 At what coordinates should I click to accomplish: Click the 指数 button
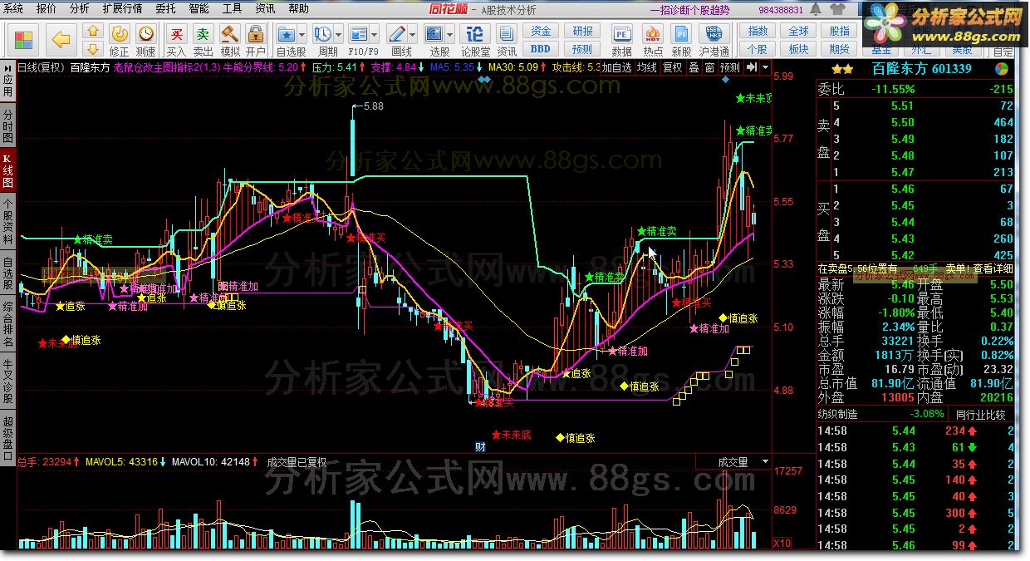pyautogui.click(x=758, y=31)
